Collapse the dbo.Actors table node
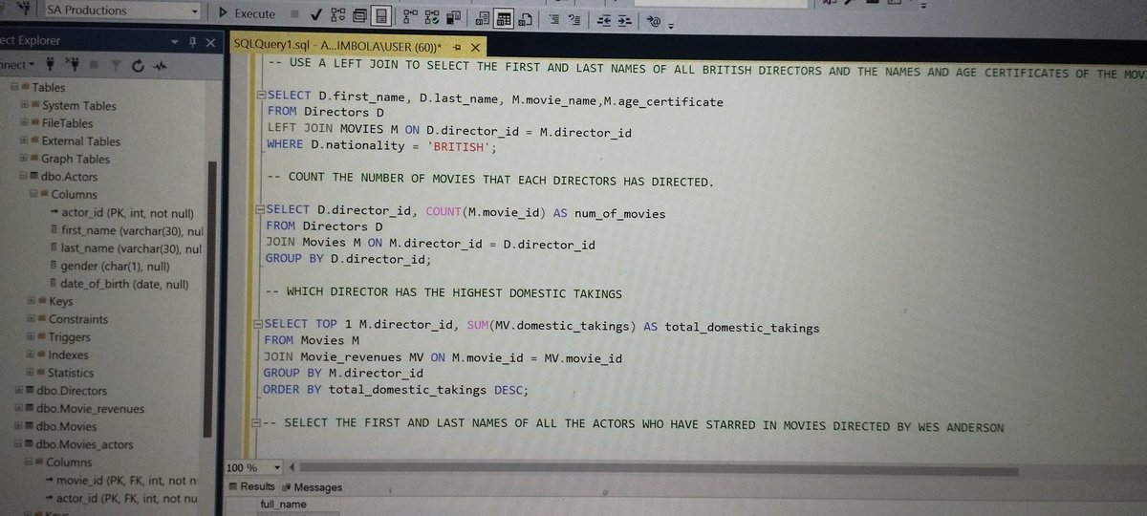The image size is (1147, 516). 23,176
